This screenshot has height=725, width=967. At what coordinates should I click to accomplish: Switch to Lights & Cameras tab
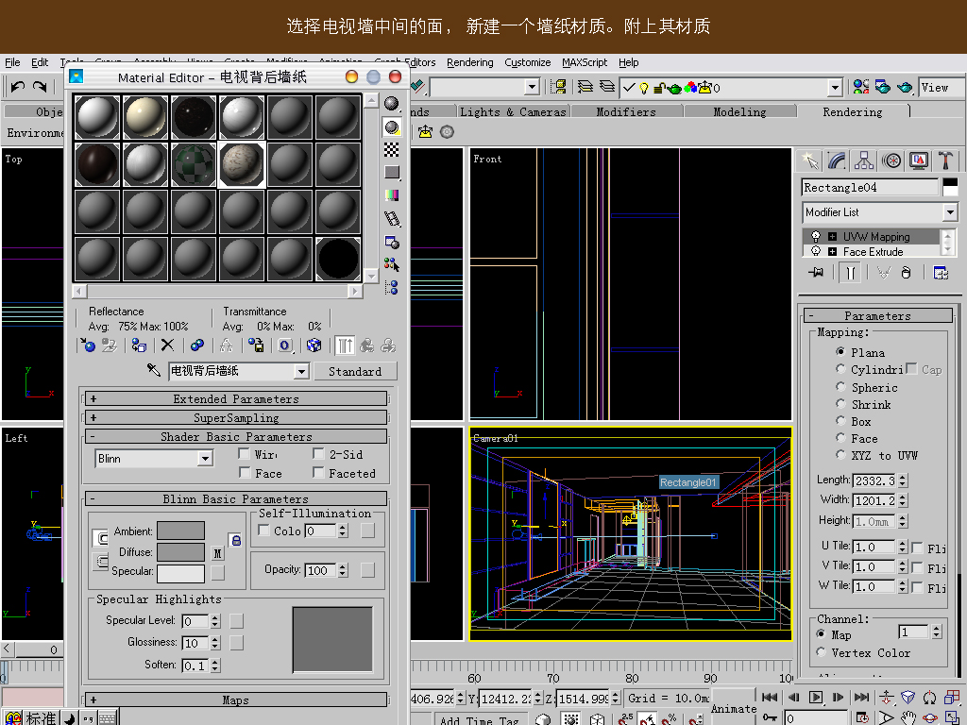point(513,111)
